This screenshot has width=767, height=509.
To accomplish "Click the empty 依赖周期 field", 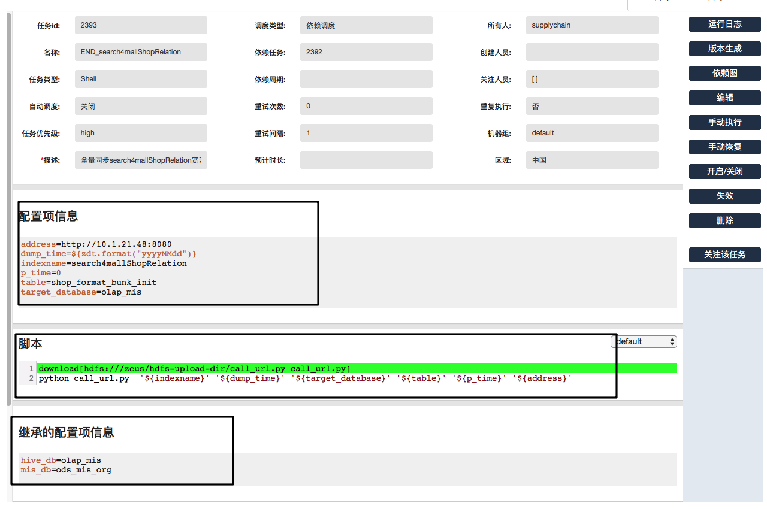I will [x=366, y=79].
